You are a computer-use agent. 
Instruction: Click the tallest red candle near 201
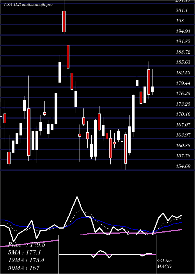tap(64, 22)
